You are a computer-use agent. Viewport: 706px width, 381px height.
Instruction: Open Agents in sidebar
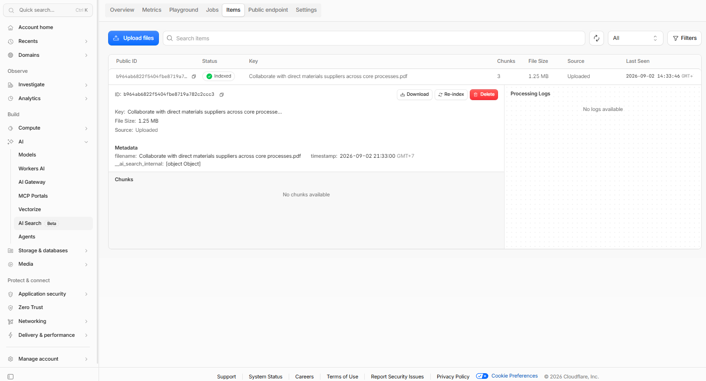point(27,237)
